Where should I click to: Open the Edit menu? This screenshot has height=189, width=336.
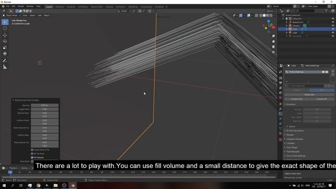click(x=14, y=6)
